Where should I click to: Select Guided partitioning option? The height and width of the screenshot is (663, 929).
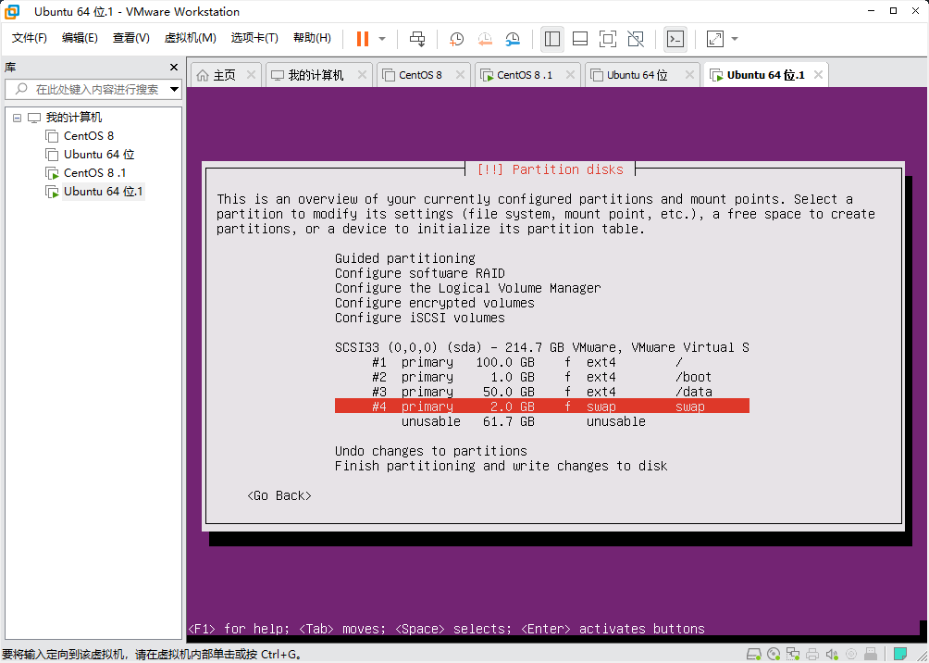(405, 258)
